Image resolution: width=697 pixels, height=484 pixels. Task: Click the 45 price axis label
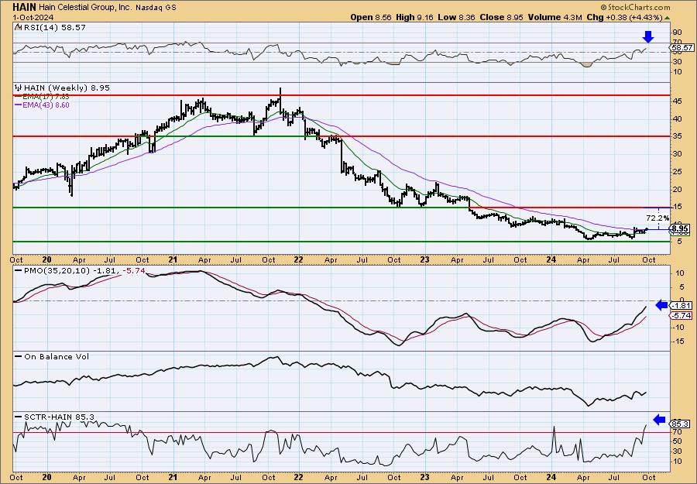[677, 101]
